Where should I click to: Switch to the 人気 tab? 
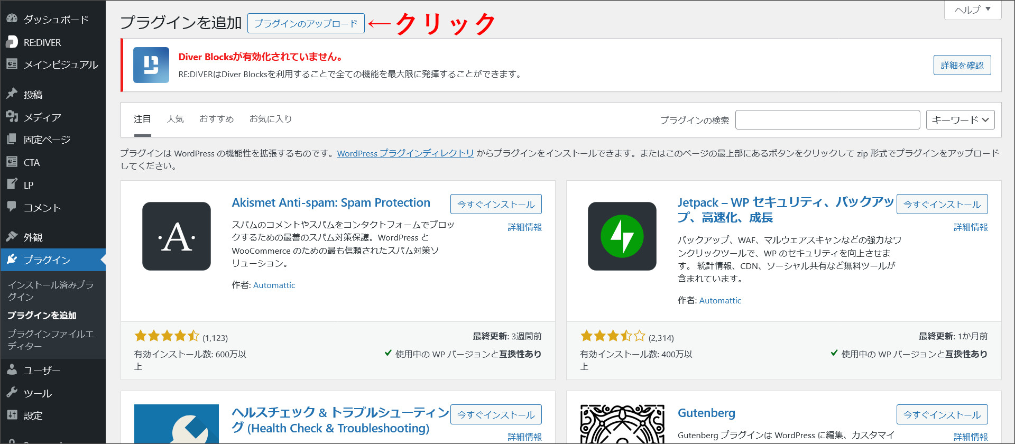[x=176, y=119]
